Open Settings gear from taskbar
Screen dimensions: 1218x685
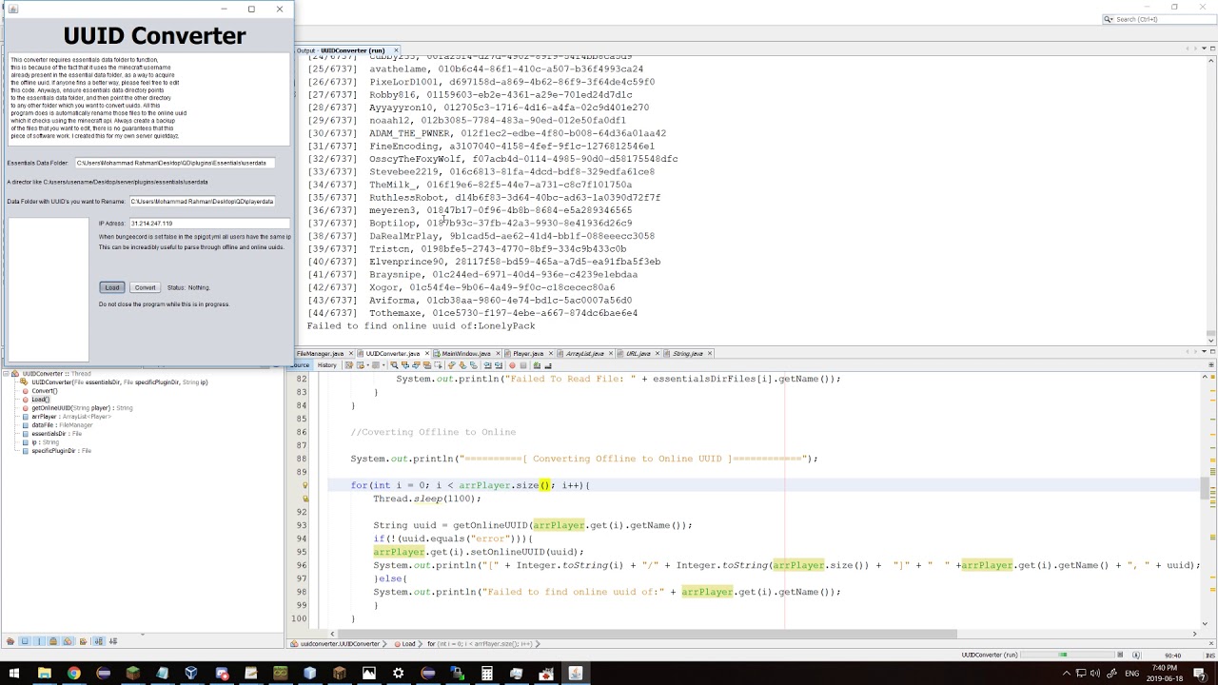pyautogui.click(x=398, y=674)
